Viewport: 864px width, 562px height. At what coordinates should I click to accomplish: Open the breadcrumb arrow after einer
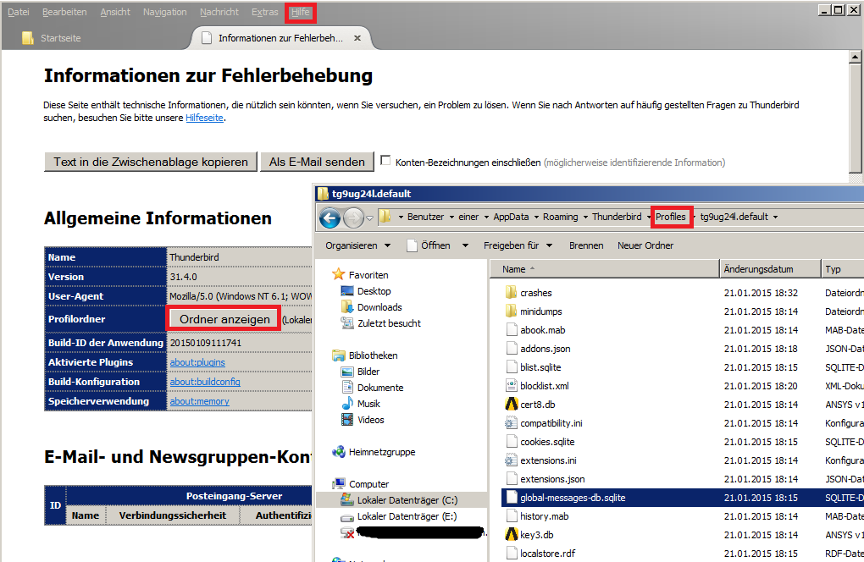click(x=486, y=217)
